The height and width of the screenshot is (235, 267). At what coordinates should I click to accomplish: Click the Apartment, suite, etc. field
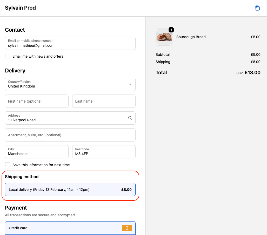click(x=70, y=135)
